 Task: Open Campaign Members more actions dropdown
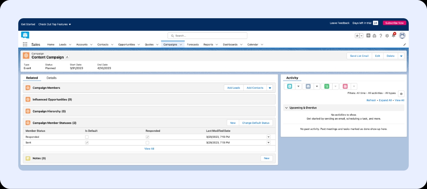coord(270,88)
